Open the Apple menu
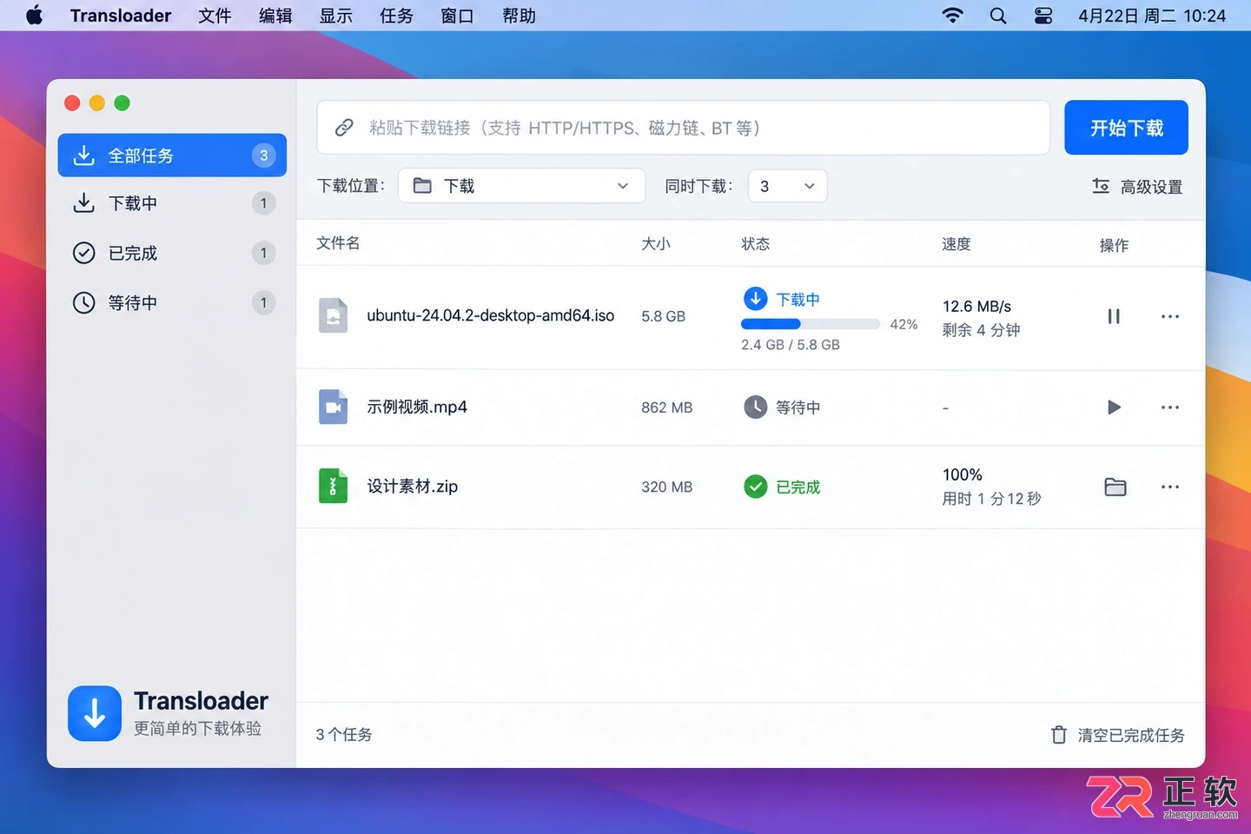This screenshot has width=1251, height=834. [34, 16]
